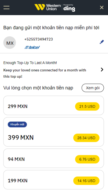The image size is (108, 191).
Task: Click the 14.16 USD price badge
Action: click(86, 181)
